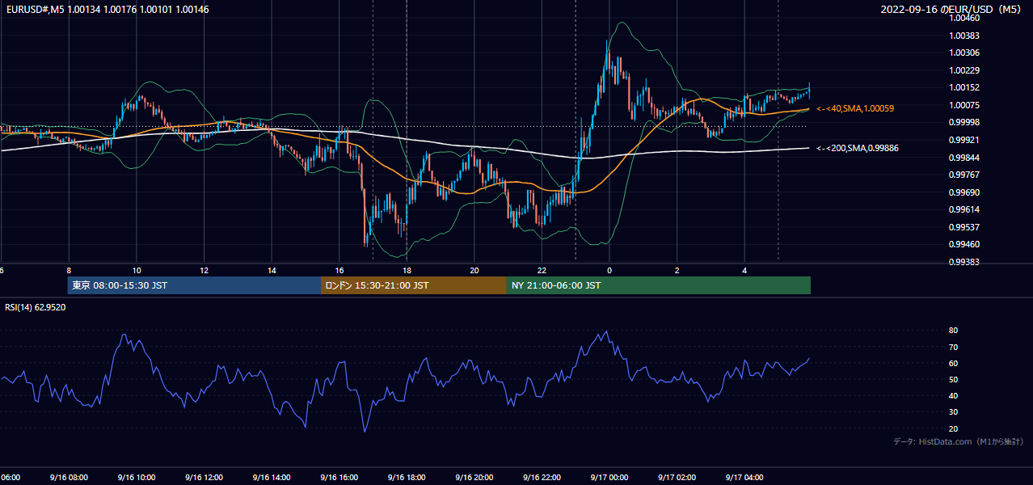Click the London session bar ロンドン 15:30-21:00 JST

click(x=414, y=285)
